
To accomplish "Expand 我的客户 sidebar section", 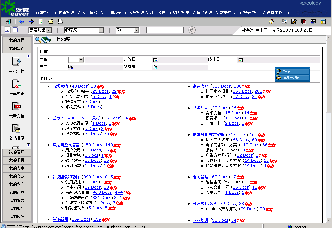I will (x=17, y=152).
